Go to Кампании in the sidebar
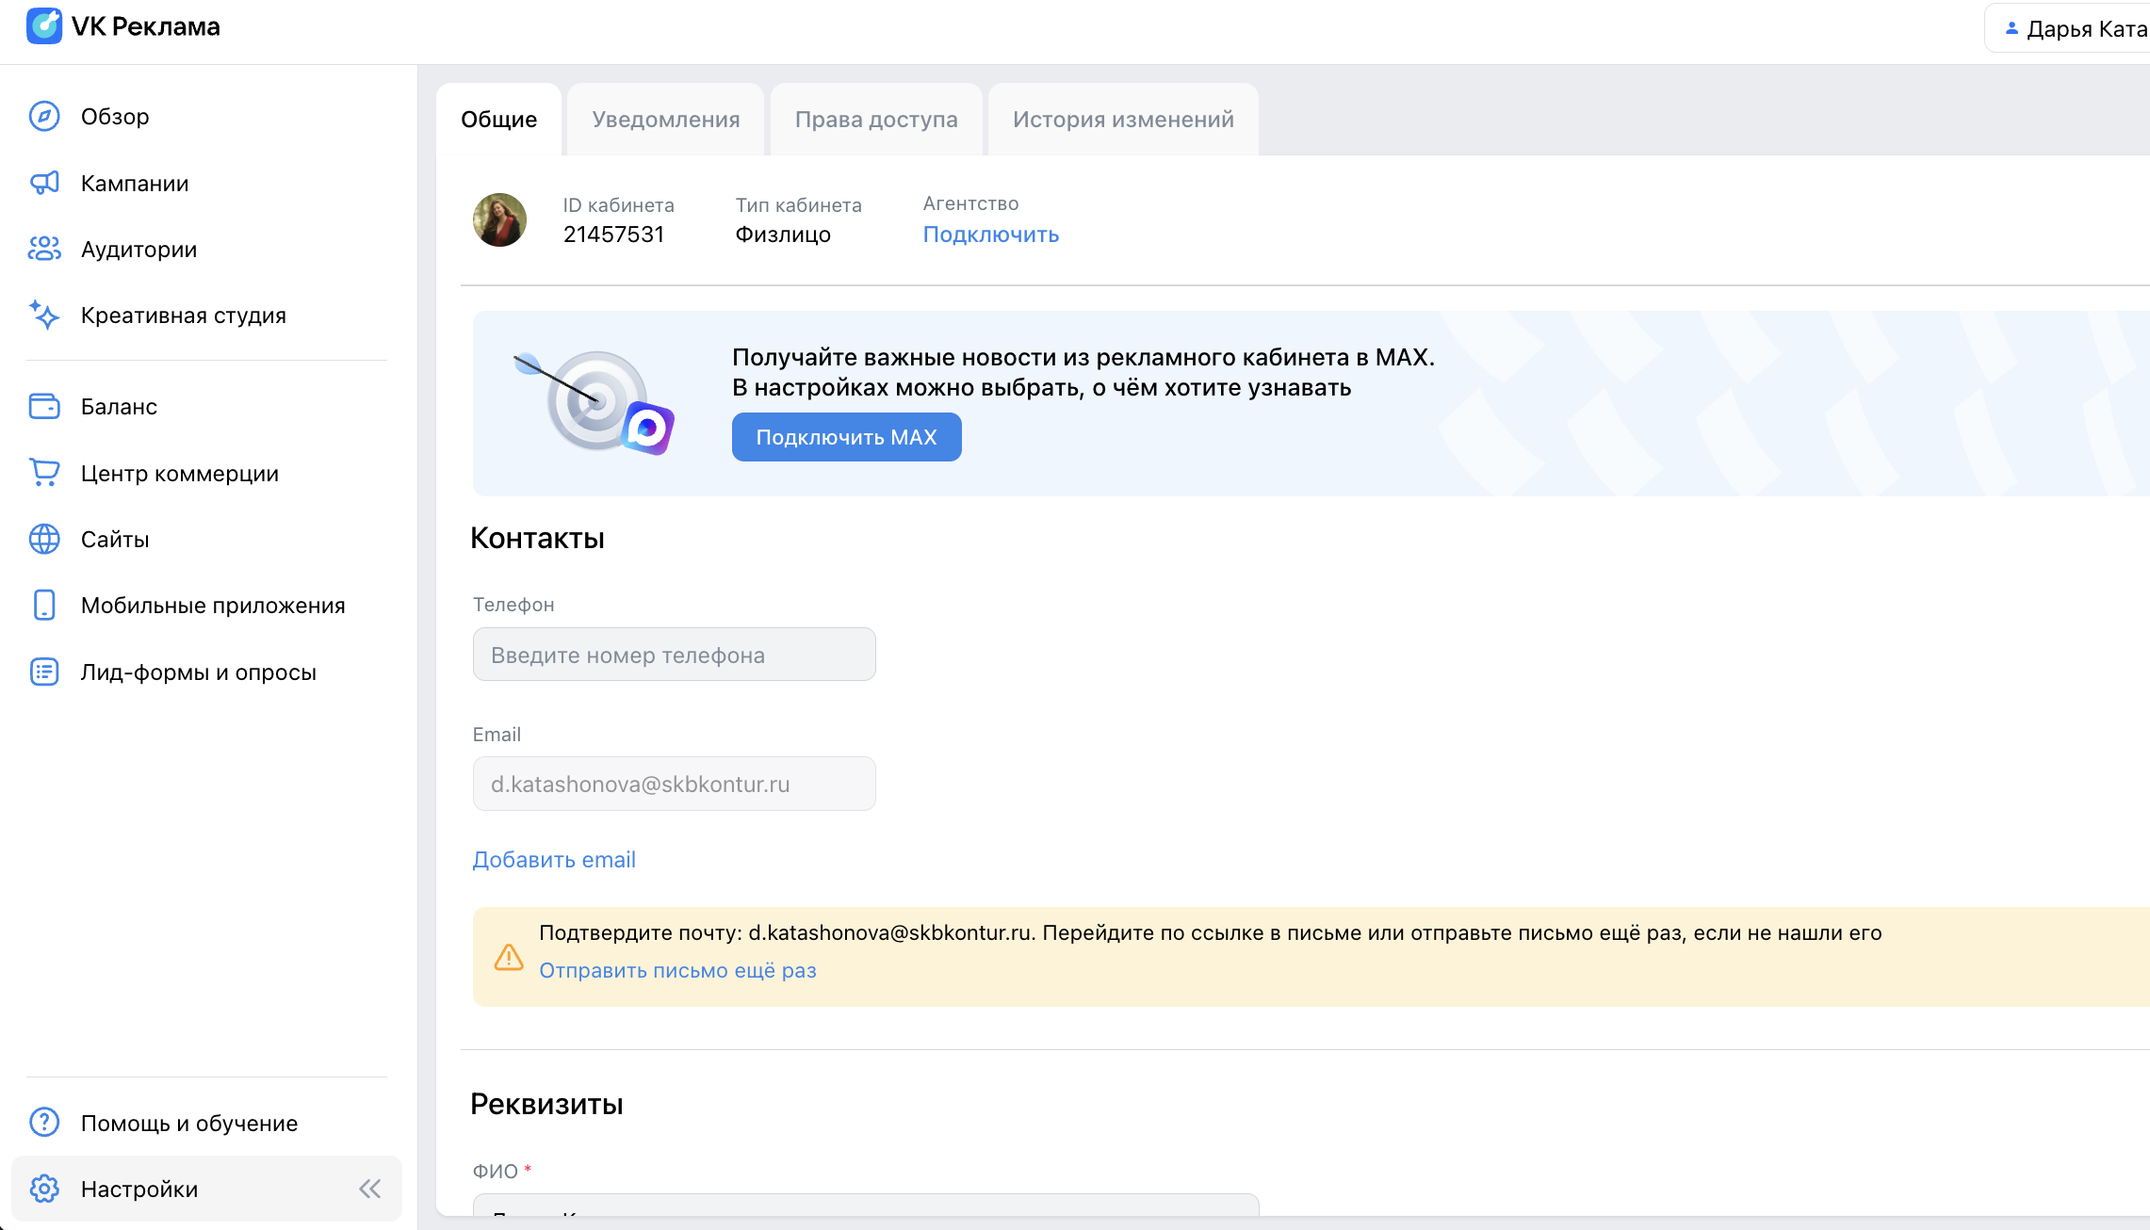 [x=135, y=183]
